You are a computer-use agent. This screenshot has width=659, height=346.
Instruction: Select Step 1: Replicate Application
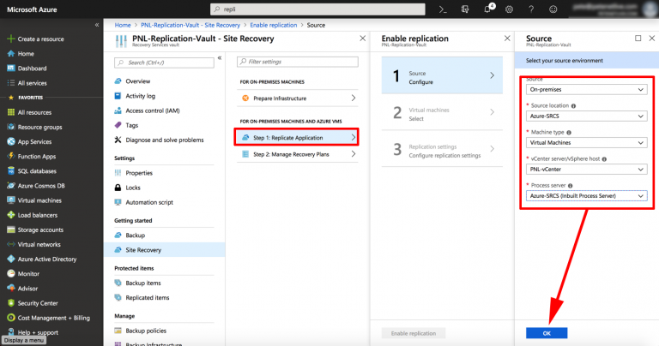coord(297,138)
